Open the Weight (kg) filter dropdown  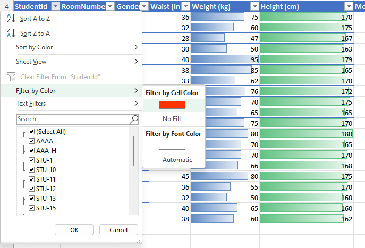point(254,6)
